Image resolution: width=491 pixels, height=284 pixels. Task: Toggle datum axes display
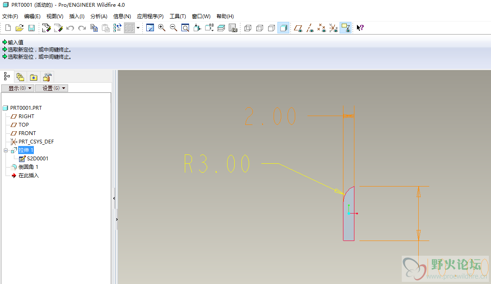click(x=310, y=28)
